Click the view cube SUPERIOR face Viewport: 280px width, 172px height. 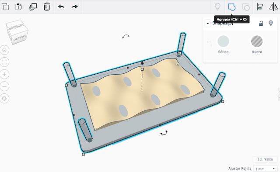16,26
